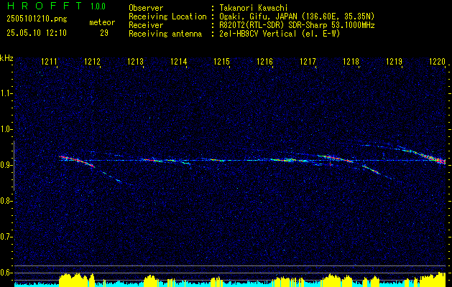Image resolution: width=452 pixels, height=287 pixels.
Task: Click the 1215 time axis label
Action: point(221,61)
